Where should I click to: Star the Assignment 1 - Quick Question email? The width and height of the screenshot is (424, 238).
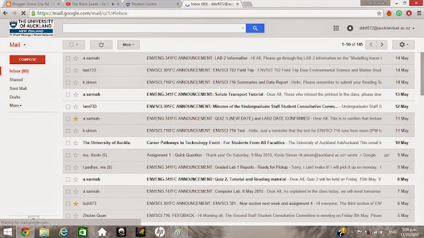[76, 155]
